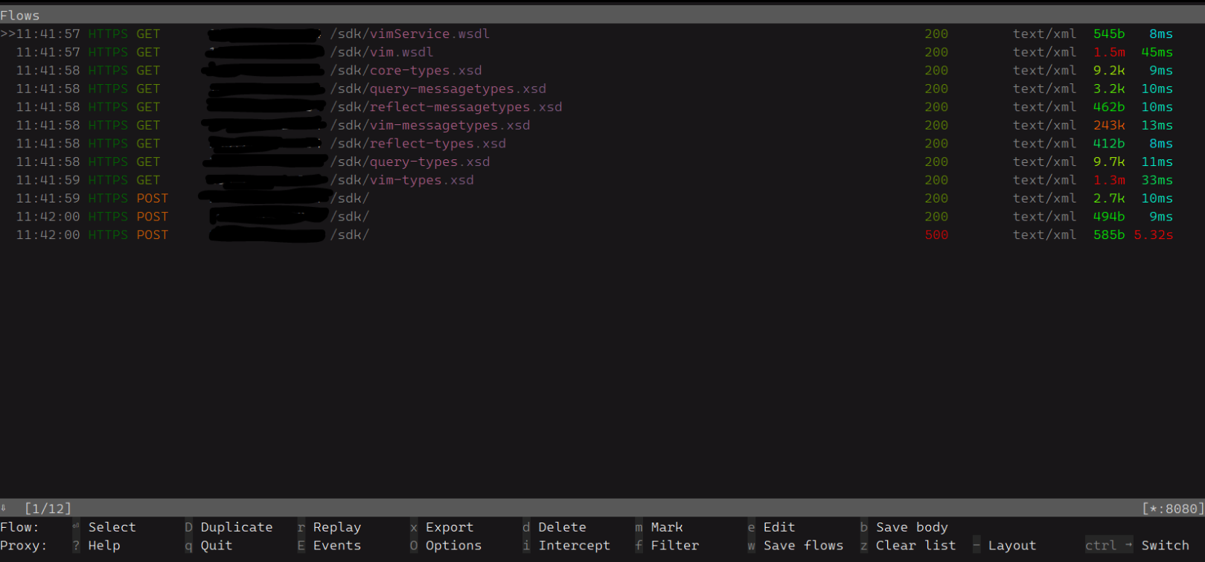Viewport: 1205px width, 562px height.
Task: Select the /sdk/core-types.xsd flow
Action: [x=406, y=71]
